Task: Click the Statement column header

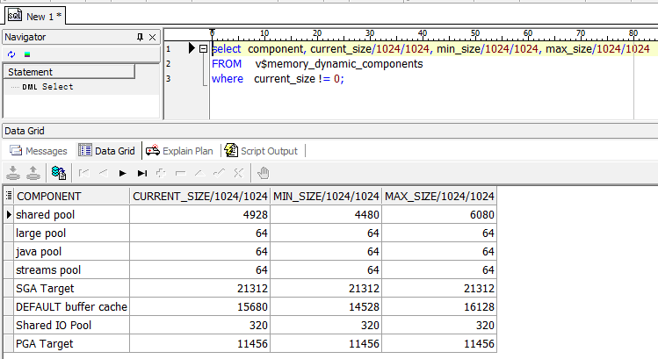Action: coord(68,72)
